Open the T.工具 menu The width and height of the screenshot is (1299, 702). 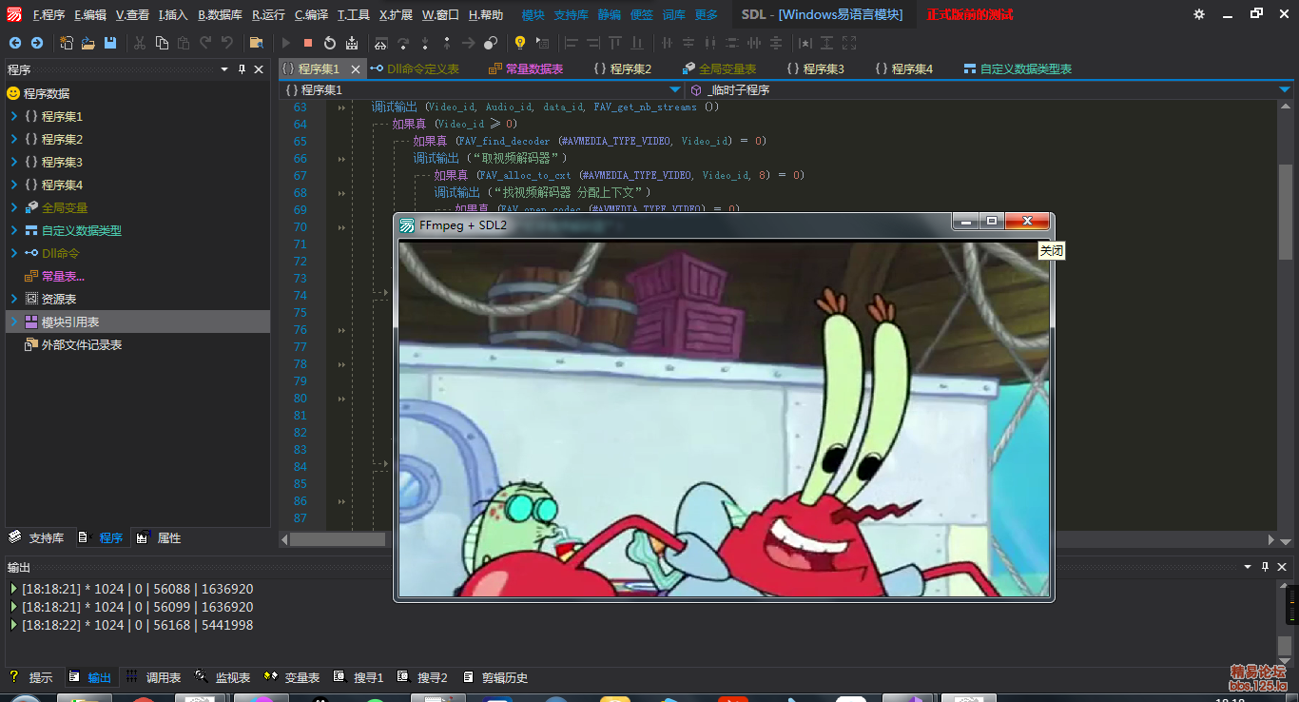coord(354,14)
